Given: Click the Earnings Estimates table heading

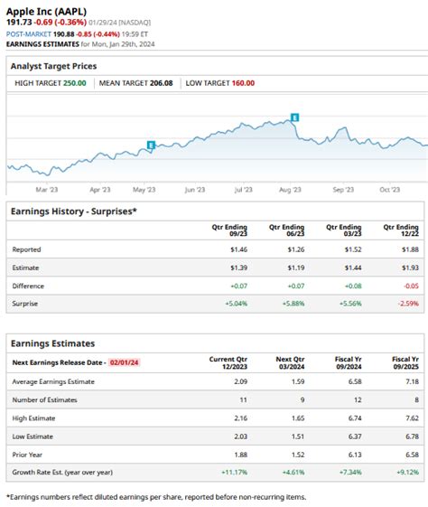Looking at the screenshot, I should tap(53, 343).
